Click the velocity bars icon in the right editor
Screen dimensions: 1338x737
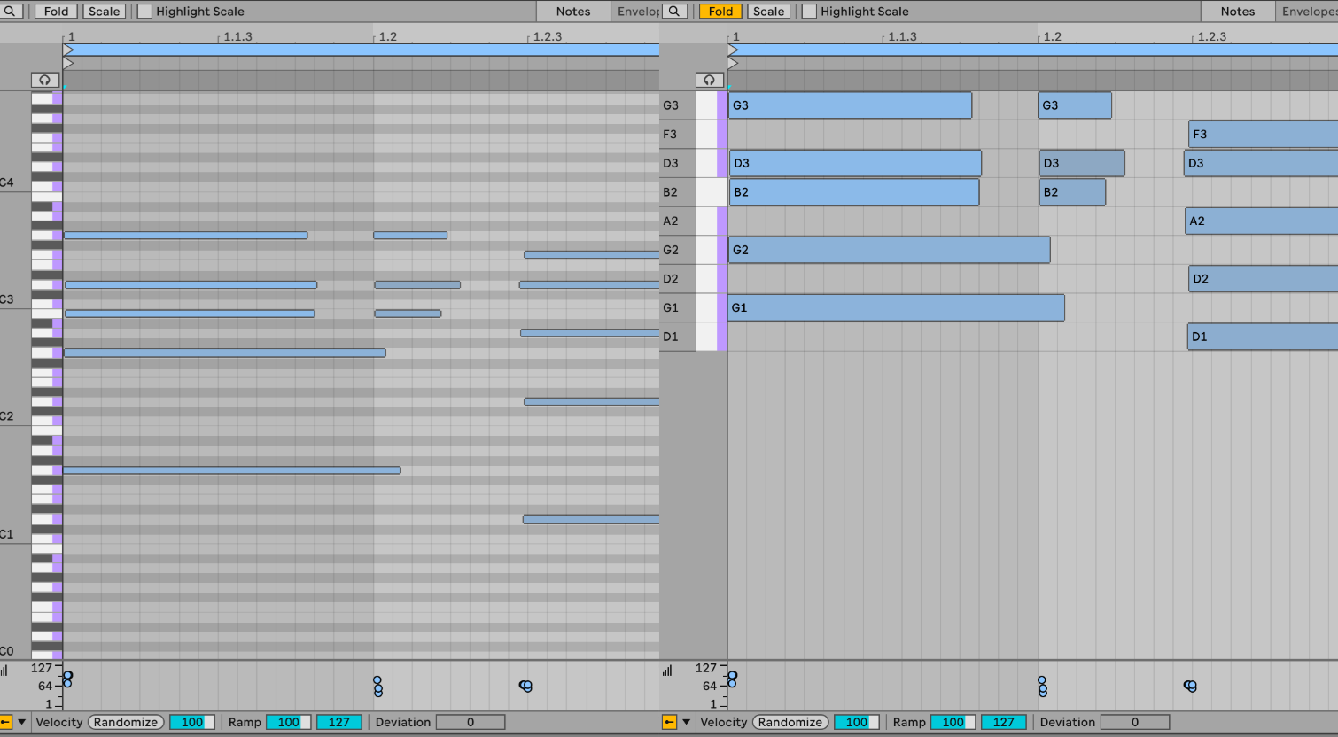pyautogui.click(x=667, y=671)
